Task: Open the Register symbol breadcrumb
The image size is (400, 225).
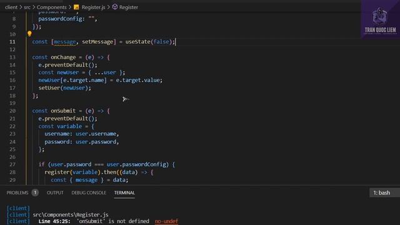Action: [x=129, y=7]
